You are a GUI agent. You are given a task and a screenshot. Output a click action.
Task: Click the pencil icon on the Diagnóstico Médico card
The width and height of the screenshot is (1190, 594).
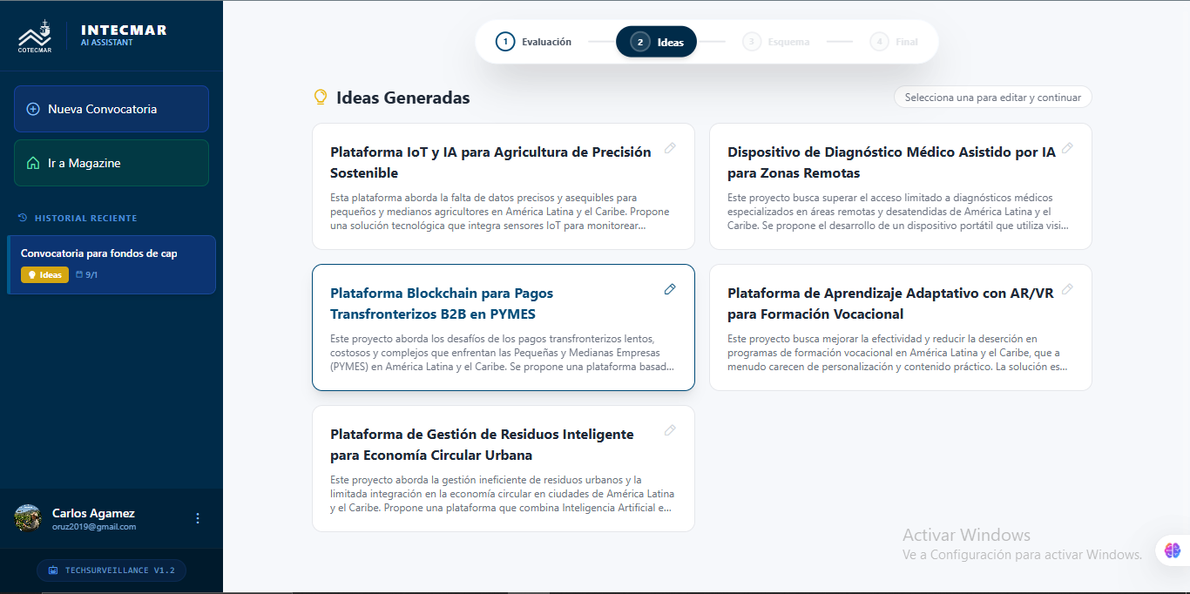[x=1067, y=150]
